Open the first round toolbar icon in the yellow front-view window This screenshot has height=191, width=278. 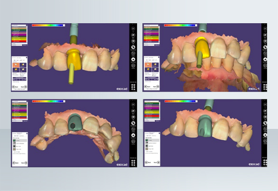point(133,29)
